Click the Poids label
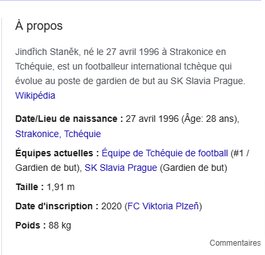 click(x=30, y=225)
